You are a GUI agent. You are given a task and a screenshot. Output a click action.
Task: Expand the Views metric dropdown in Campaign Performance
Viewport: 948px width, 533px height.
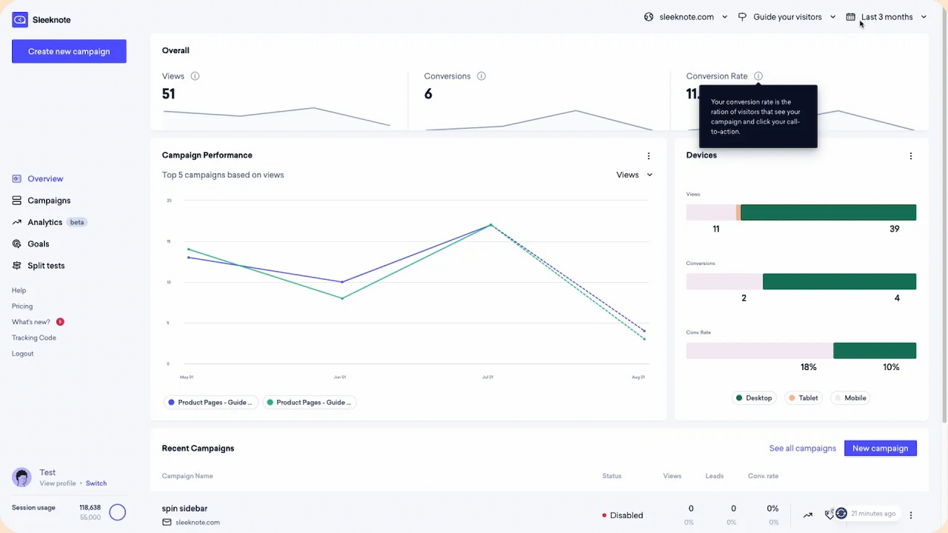[x=633, y=174]
